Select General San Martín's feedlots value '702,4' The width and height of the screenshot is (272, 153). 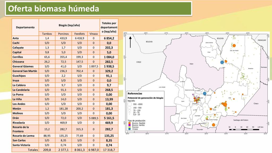pyautogui.click(x=80, y=71)
